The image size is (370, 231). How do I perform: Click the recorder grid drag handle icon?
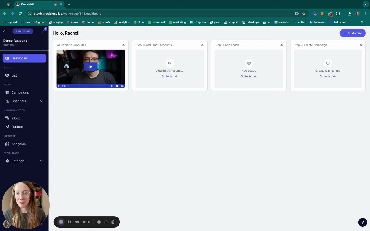(x=99, y=222)
